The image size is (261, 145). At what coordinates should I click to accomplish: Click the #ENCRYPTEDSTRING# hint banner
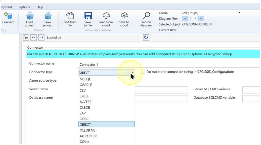click(143, 54)
